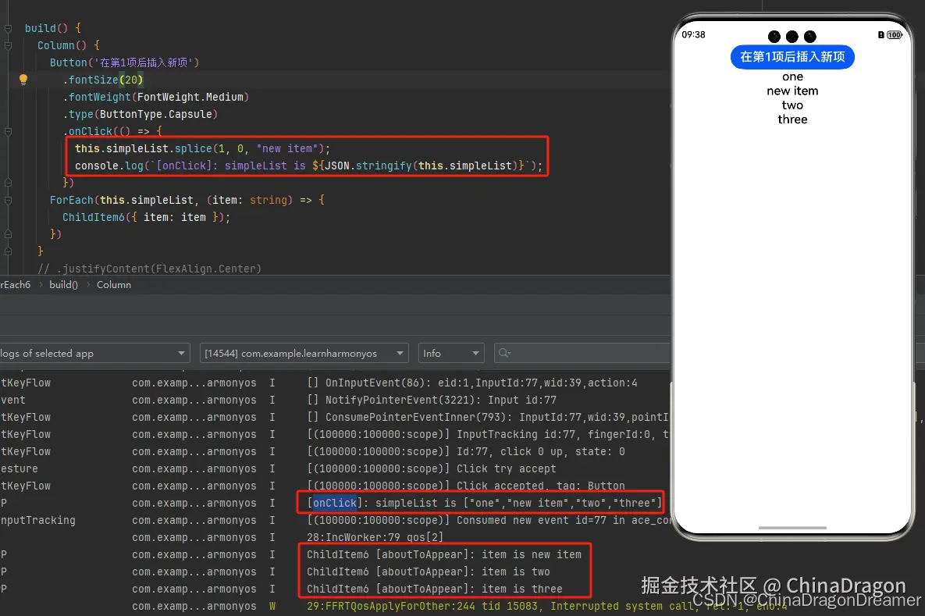The width and height of the screenshot is (925, 616).
Task: Click the '.fontWeight(FontWeight.Medium)' code line
Action: pos(156,97)
